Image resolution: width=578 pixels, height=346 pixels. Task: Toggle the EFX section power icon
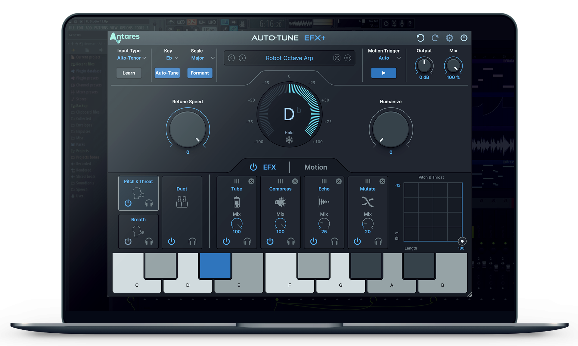pos(253,167)
